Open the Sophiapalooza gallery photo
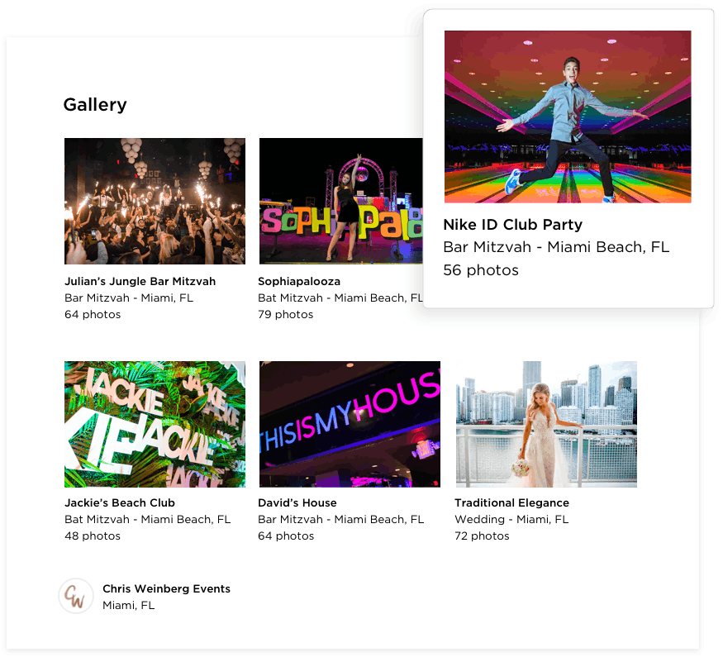Screen dimensions: 723x657 [340, 201]
